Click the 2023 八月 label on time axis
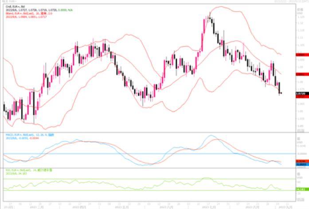This screenshot has height=209, width=309. [x=252, y=207]
